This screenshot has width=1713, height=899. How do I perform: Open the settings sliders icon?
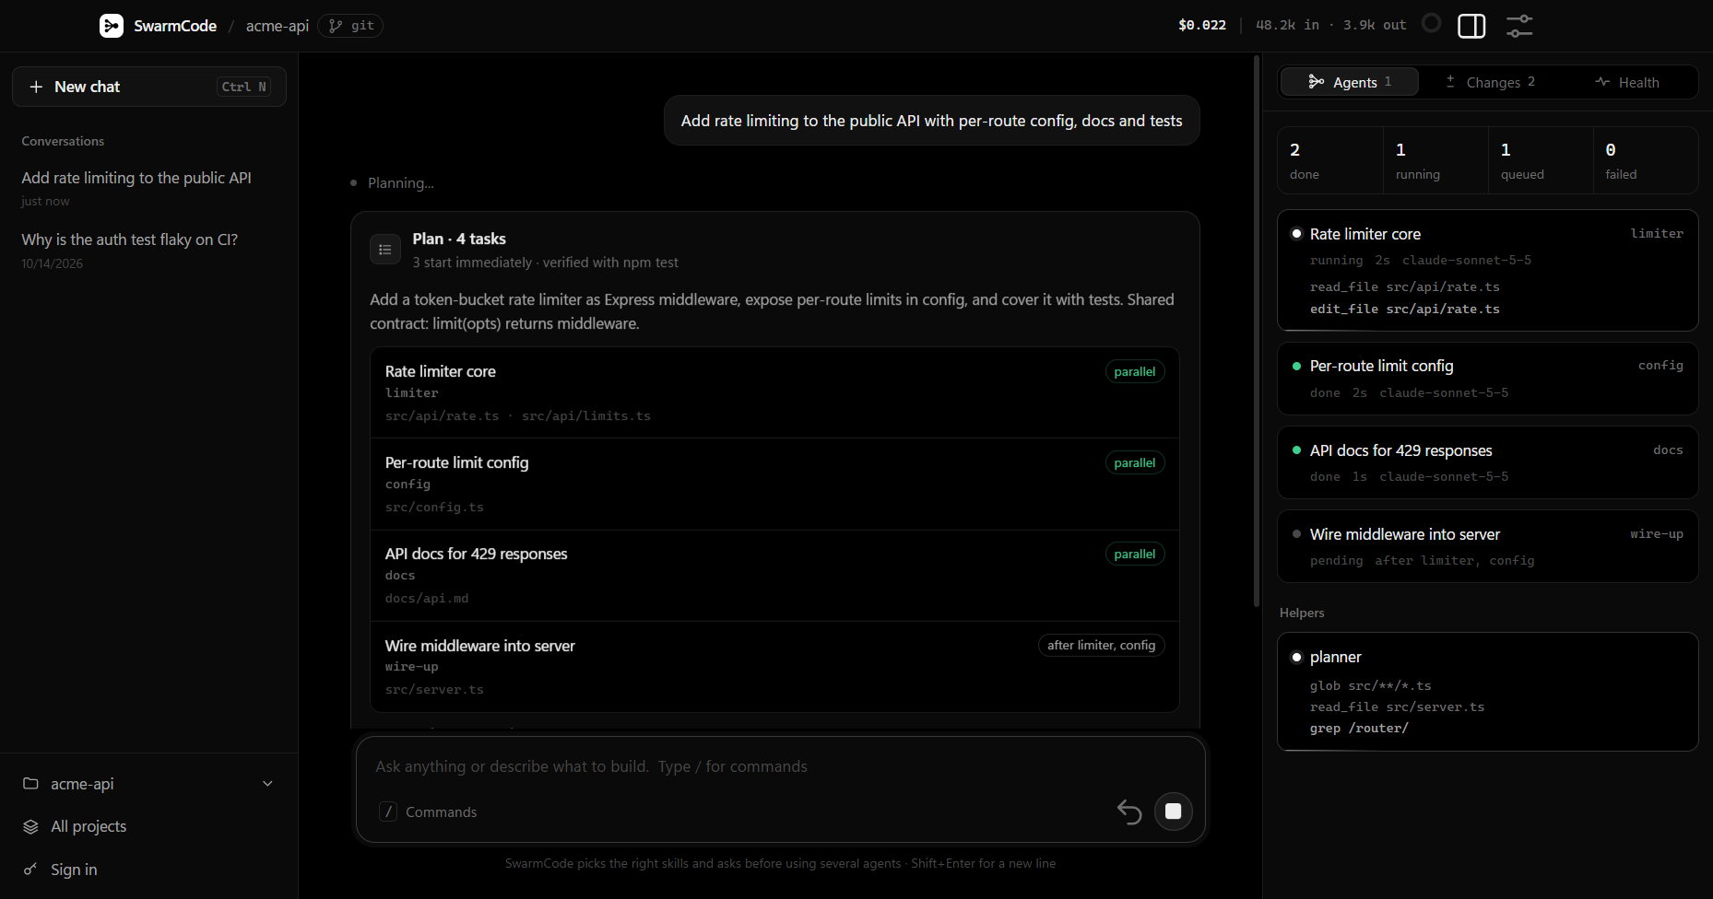[x=1519, y=26]
